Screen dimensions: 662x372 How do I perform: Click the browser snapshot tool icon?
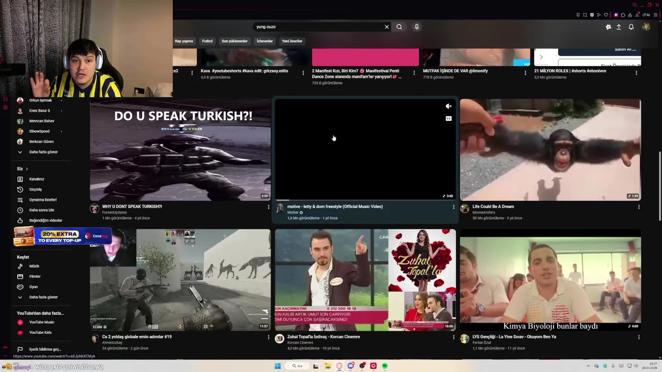coord(585,15)
